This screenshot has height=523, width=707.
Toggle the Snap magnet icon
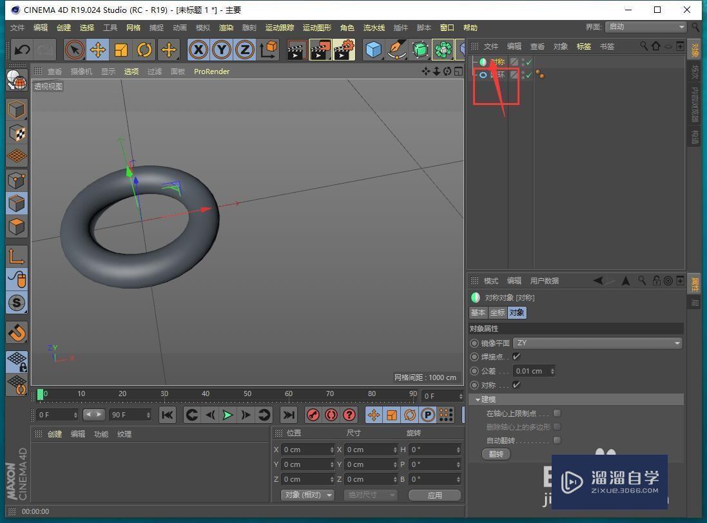17,333
